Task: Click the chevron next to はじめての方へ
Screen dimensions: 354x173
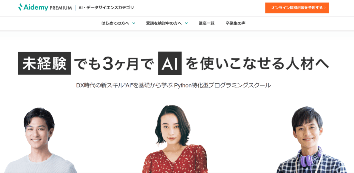Action: [x=134, y=23]
